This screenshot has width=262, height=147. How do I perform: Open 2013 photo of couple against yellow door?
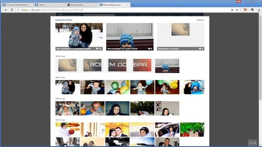(117, 129)
